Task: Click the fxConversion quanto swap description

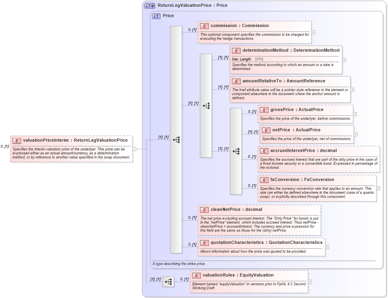Action: click(317, 193)
